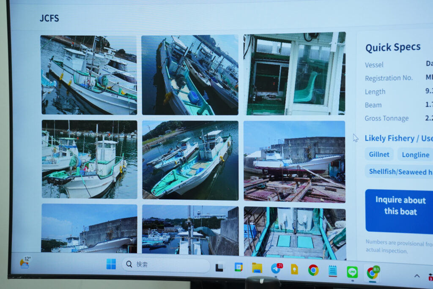
Task: Click the JCFS site logo
Action: click(x=49, y=18)
